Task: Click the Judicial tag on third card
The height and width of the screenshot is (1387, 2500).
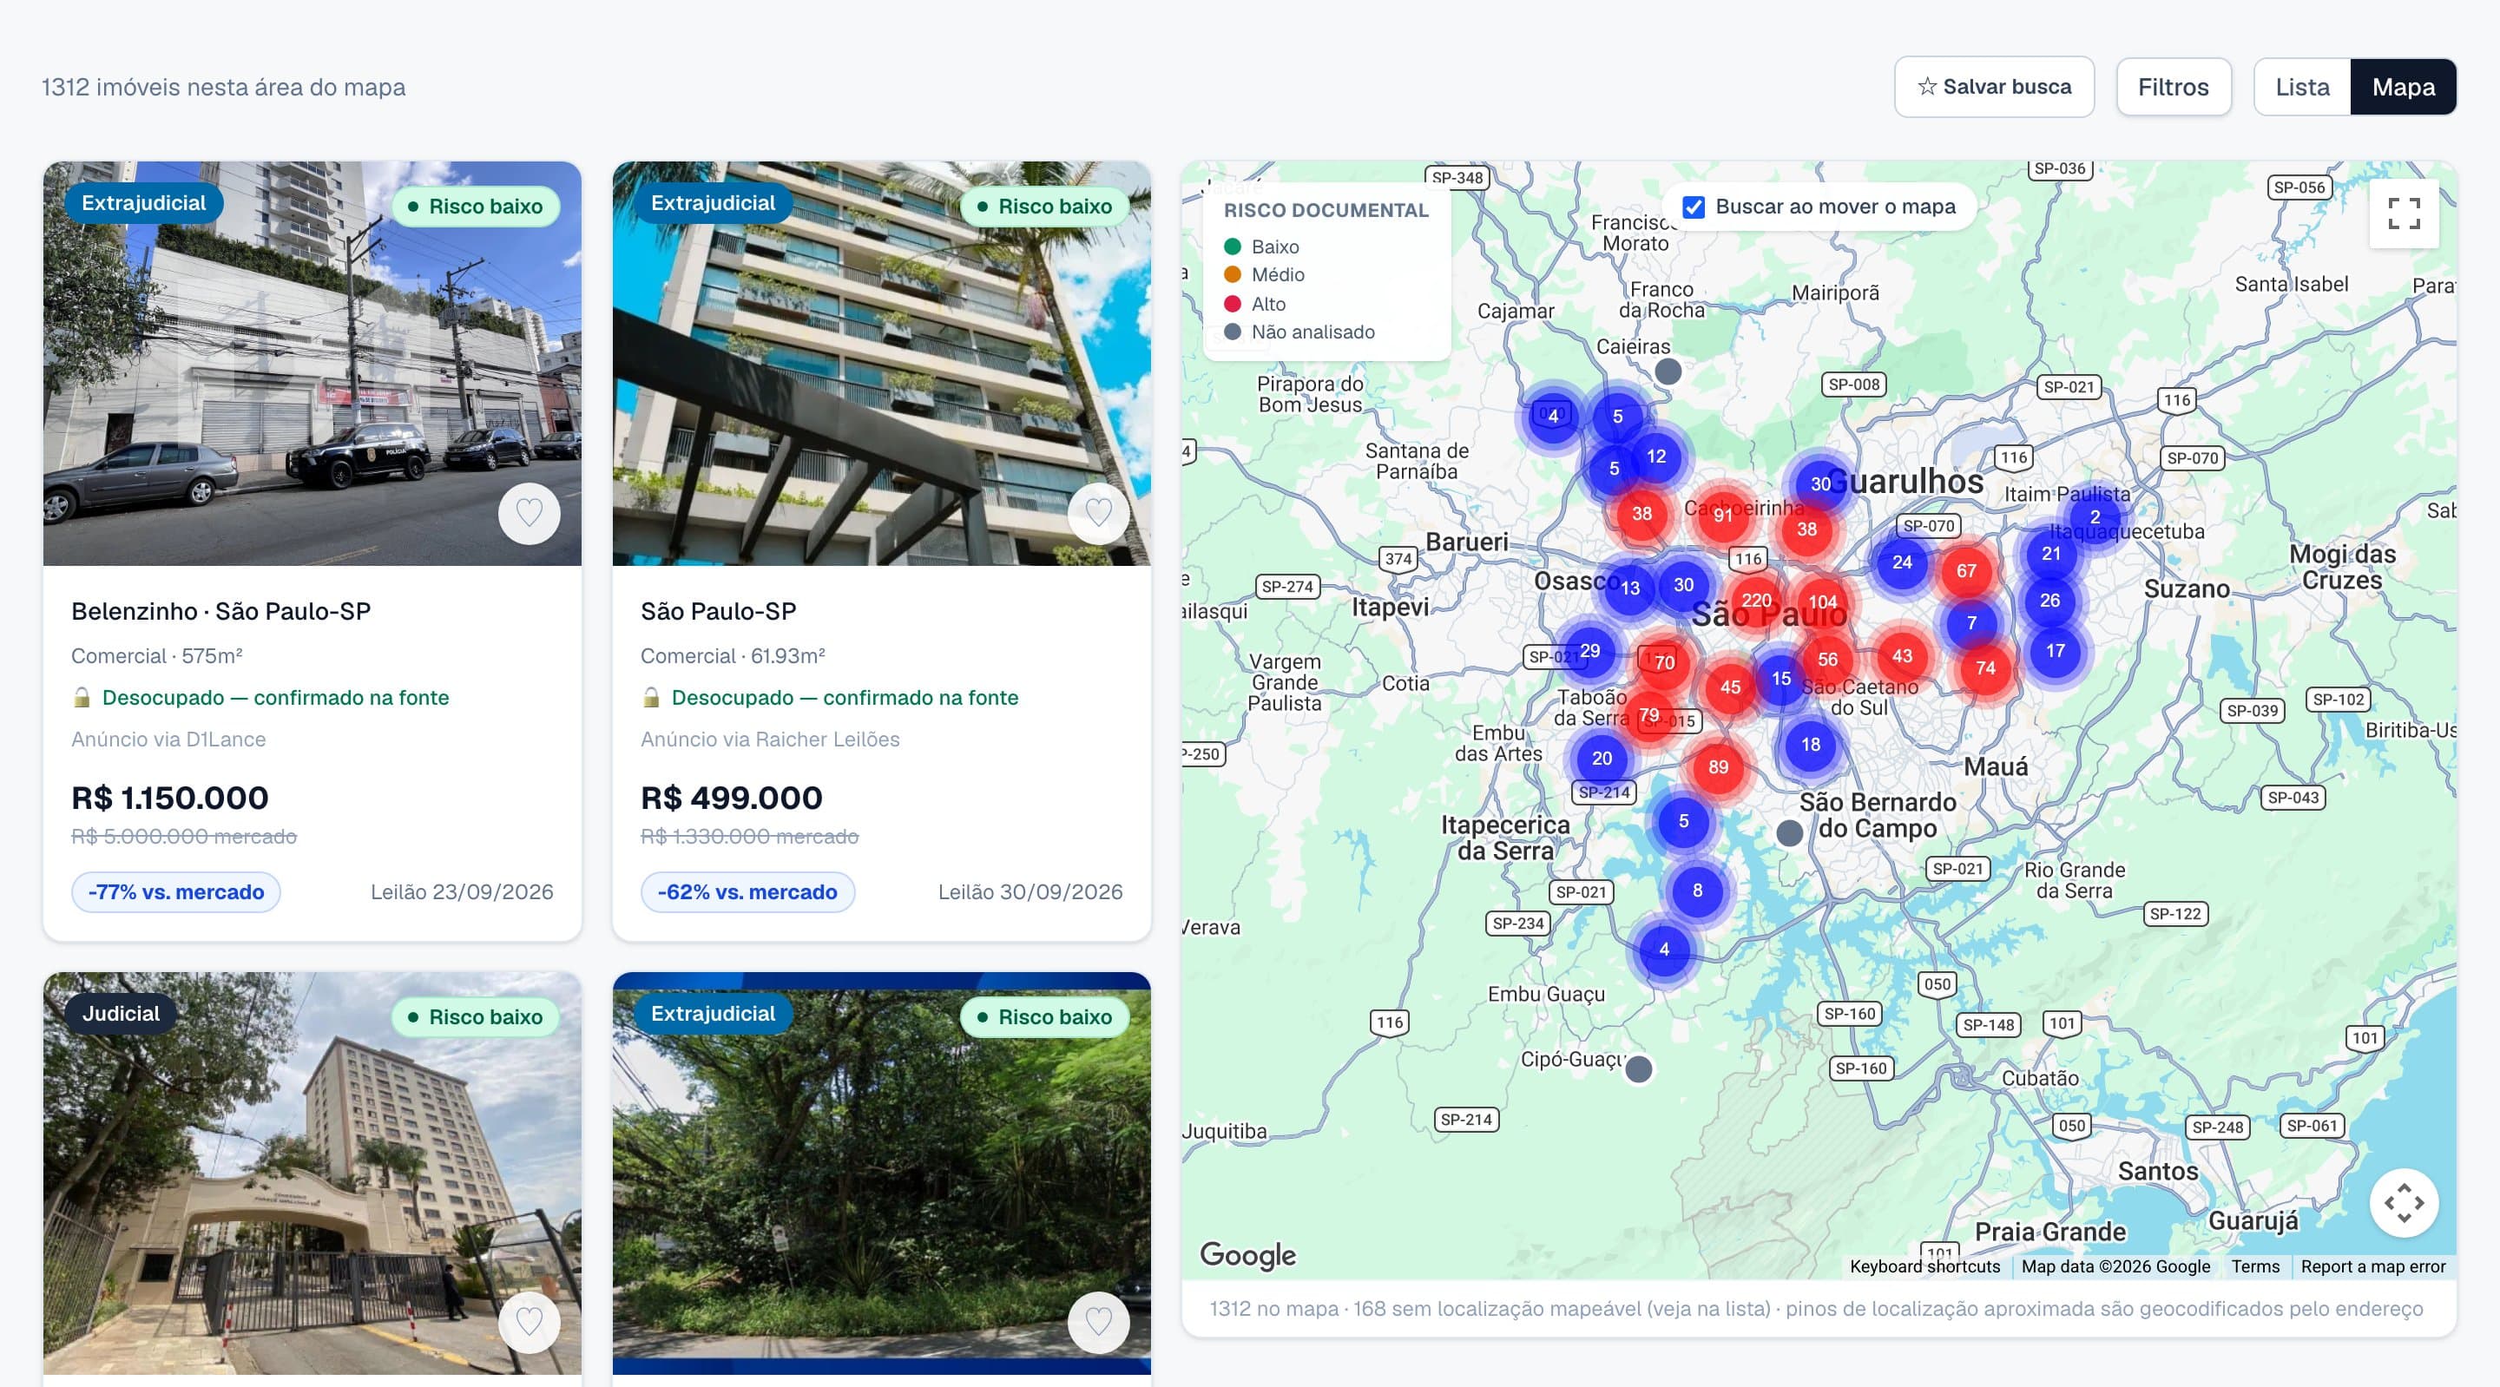Action: coord(121,1013)
